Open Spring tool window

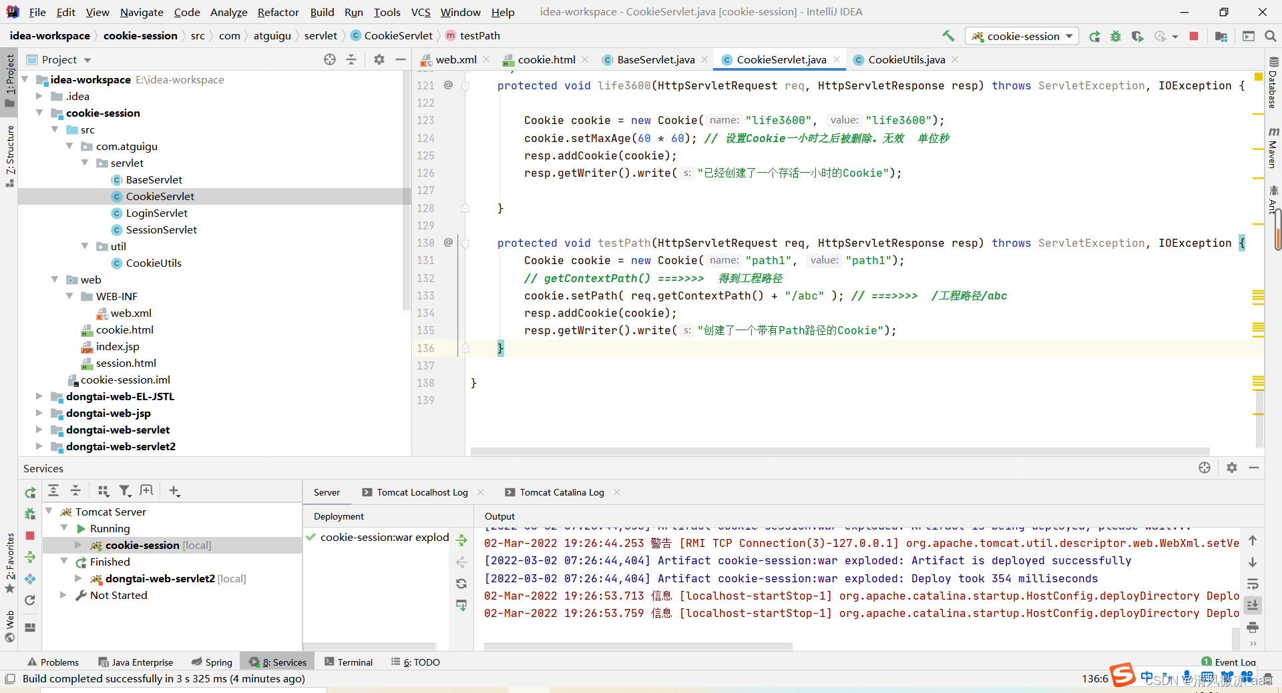pos(212,662)
